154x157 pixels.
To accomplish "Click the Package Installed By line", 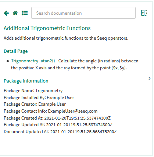I will click(39, 98).
